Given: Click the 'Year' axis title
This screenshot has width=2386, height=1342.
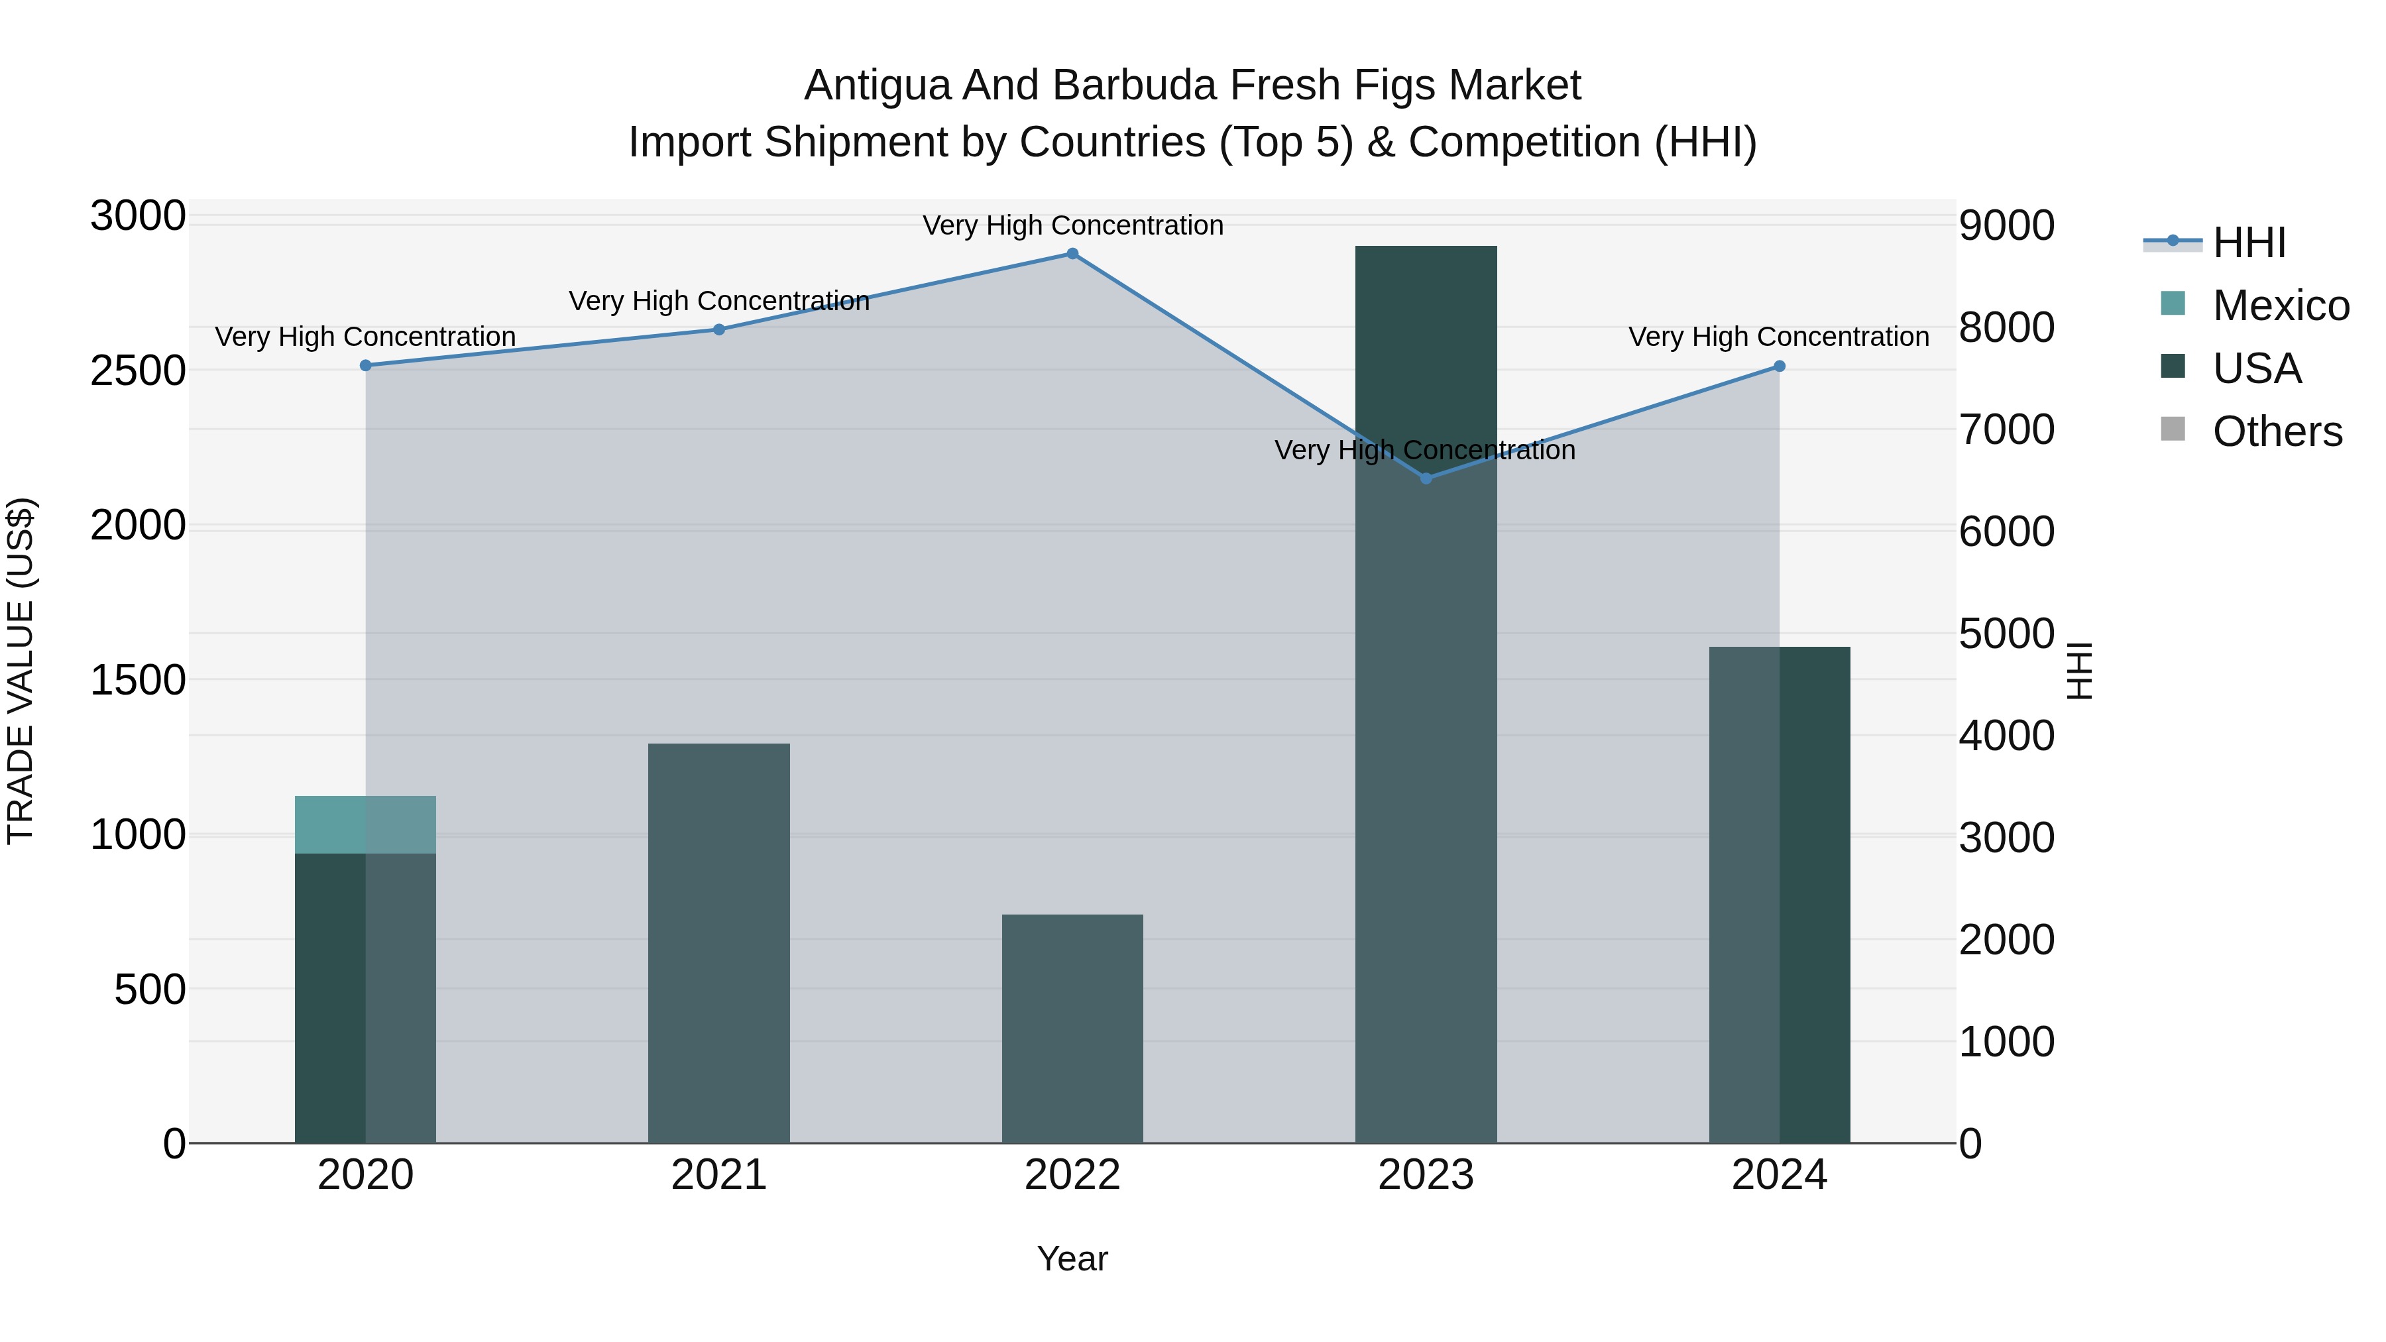Looking at the screenshot, I should pyautogui.click(x=1072, y=1260).
